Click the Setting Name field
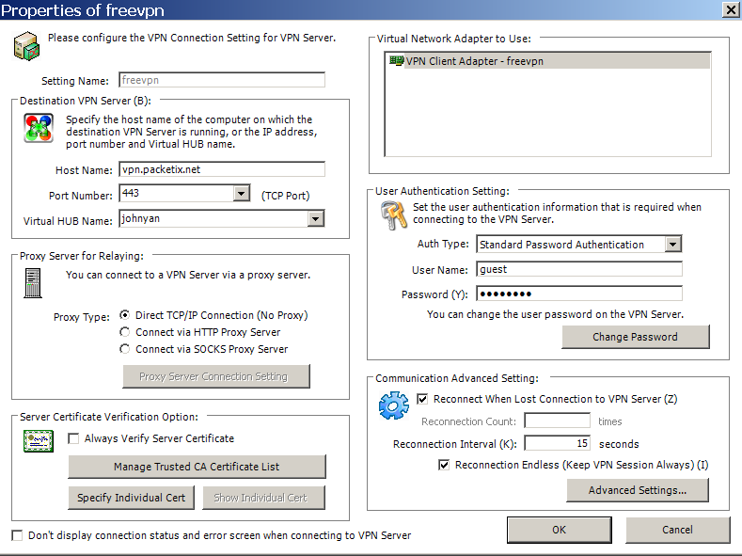 pos(222,80)
